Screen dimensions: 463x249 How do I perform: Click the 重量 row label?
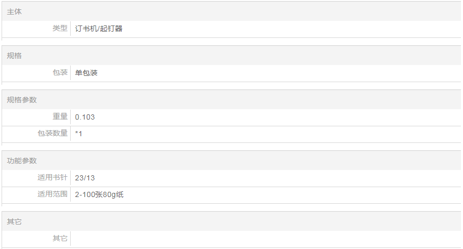pyautogui.click(x=60, y=117)
